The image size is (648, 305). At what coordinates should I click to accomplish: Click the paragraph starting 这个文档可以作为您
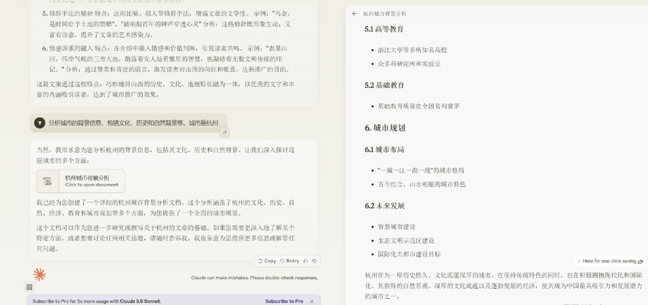pos(166,238)
